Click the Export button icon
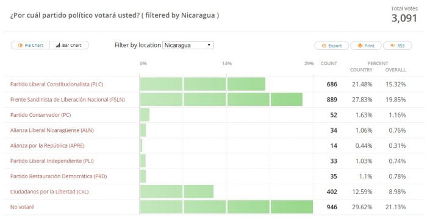The height and width of the screenshot is (219, 427). tap(324, 46)
